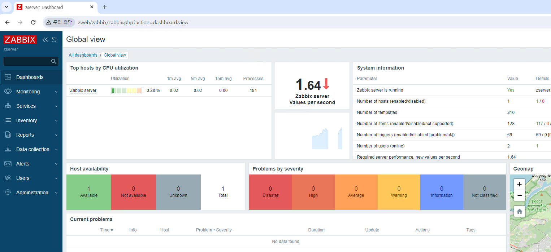Expand the Alerts menu chevron

pyautogui.click(x=56, y=164)
